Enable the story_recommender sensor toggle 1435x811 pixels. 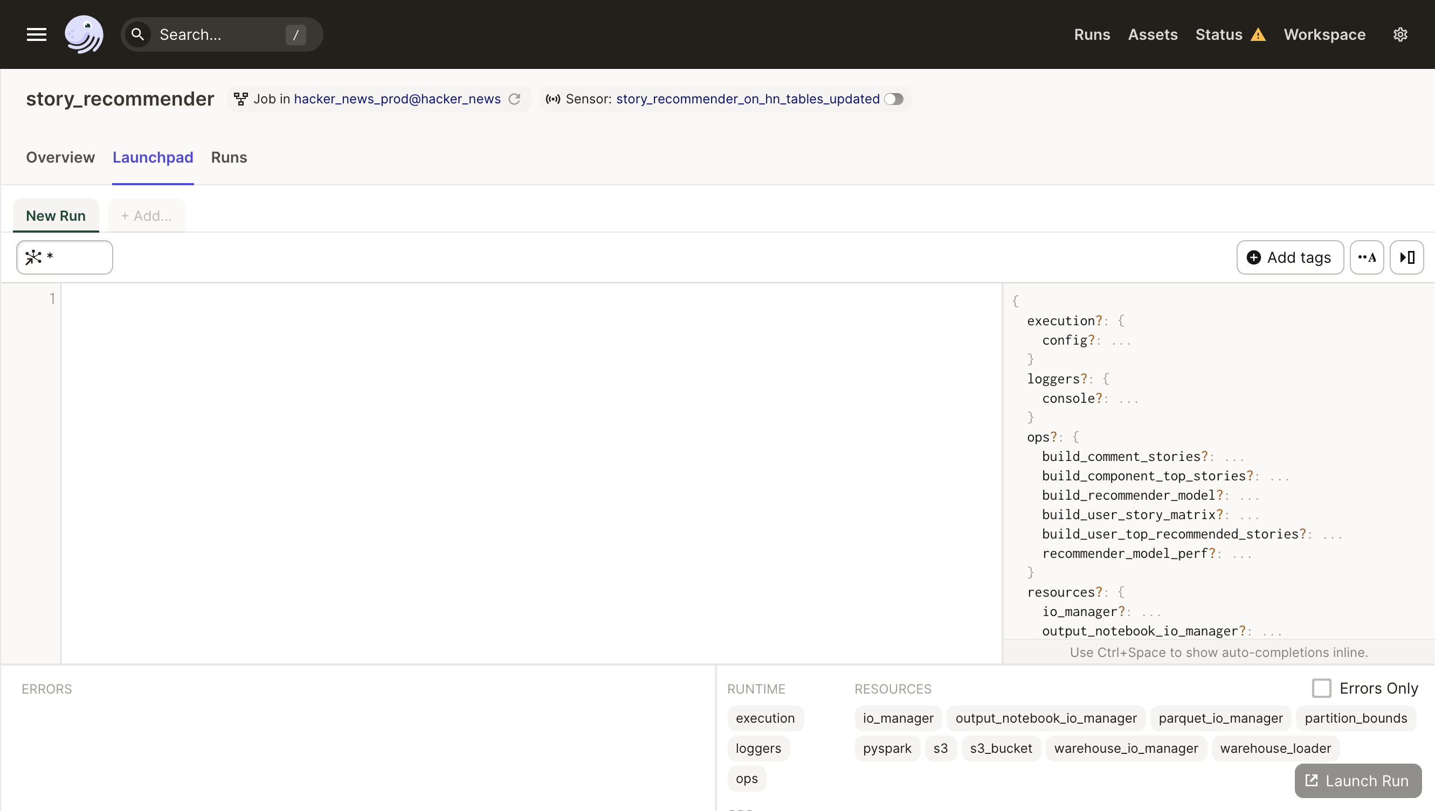[894, 99]
